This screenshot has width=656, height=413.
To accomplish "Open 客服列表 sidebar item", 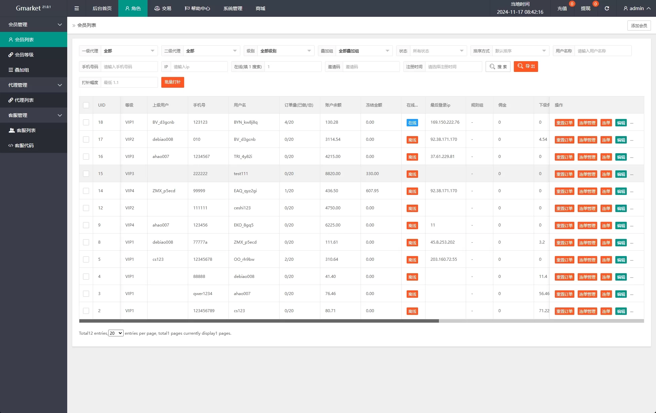I will (x=26, y=130).
